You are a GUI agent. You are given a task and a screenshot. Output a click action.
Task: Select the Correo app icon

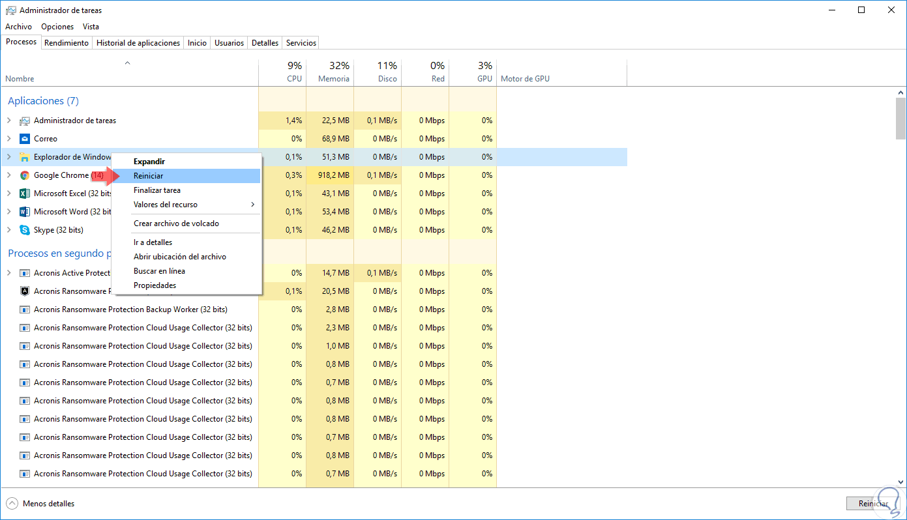coord(25,139)
